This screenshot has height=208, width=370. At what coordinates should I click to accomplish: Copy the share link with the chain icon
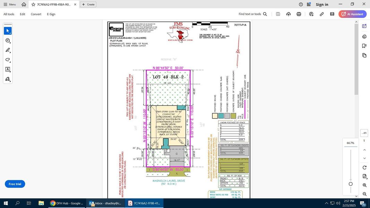(322, 14)
